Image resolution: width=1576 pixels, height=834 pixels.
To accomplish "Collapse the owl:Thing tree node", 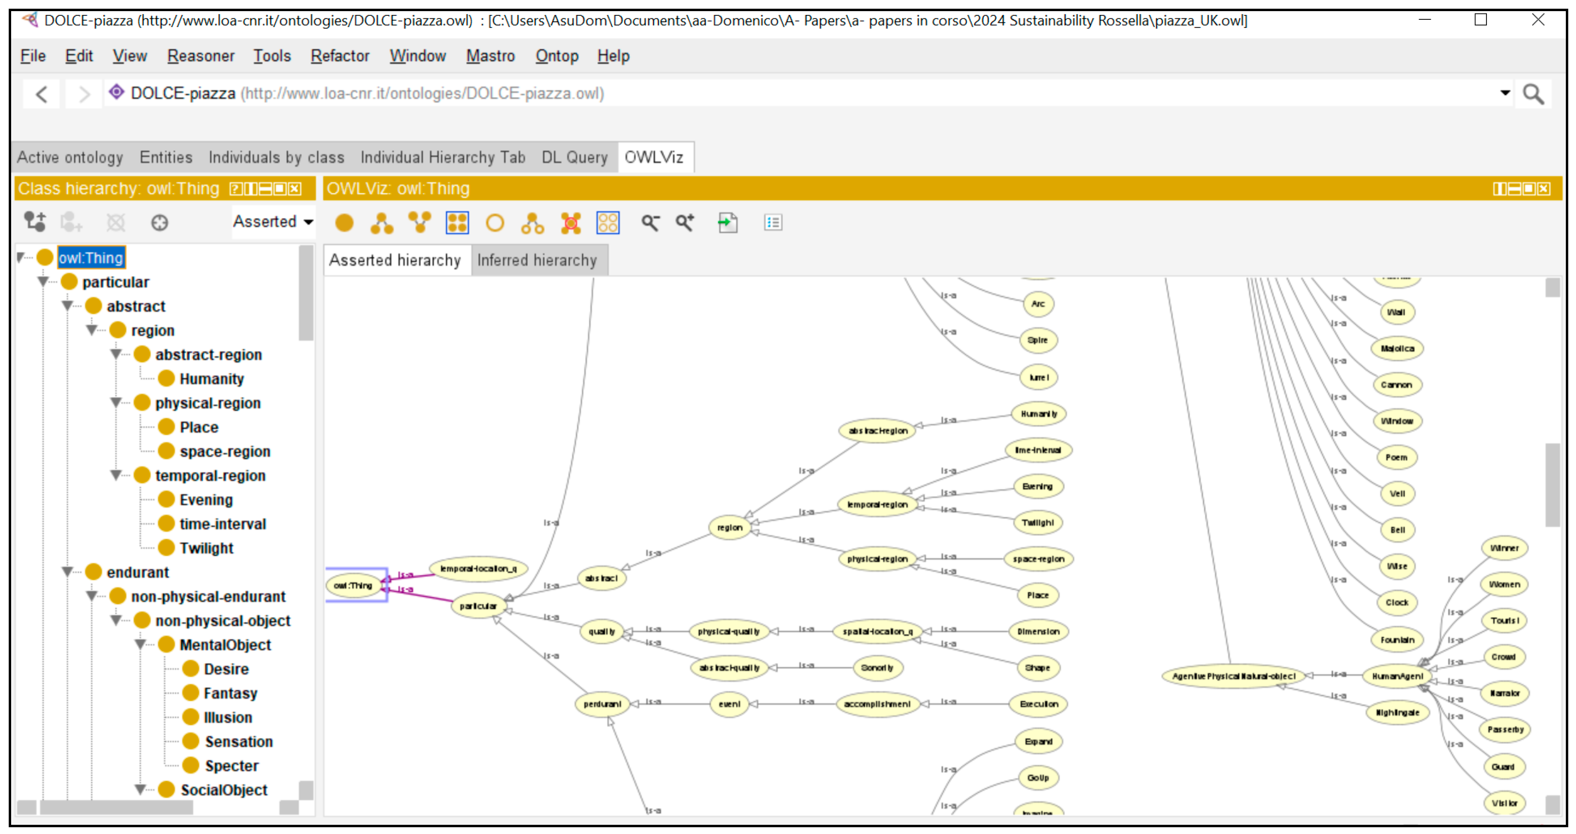I will coord(21,257).
